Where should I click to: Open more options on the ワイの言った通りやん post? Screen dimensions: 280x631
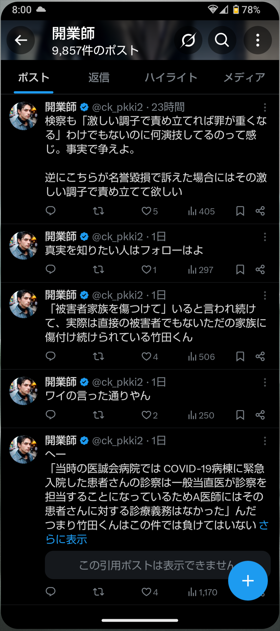tap(265, 382)
